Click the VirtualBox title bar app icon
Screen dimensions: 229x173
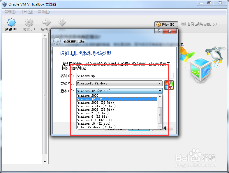pyautogui.click(x=5, y=4)
